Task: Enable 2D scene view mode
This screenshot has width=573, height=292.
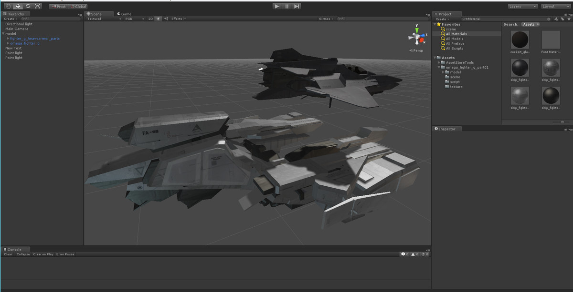Action: [x=150, y=19]
